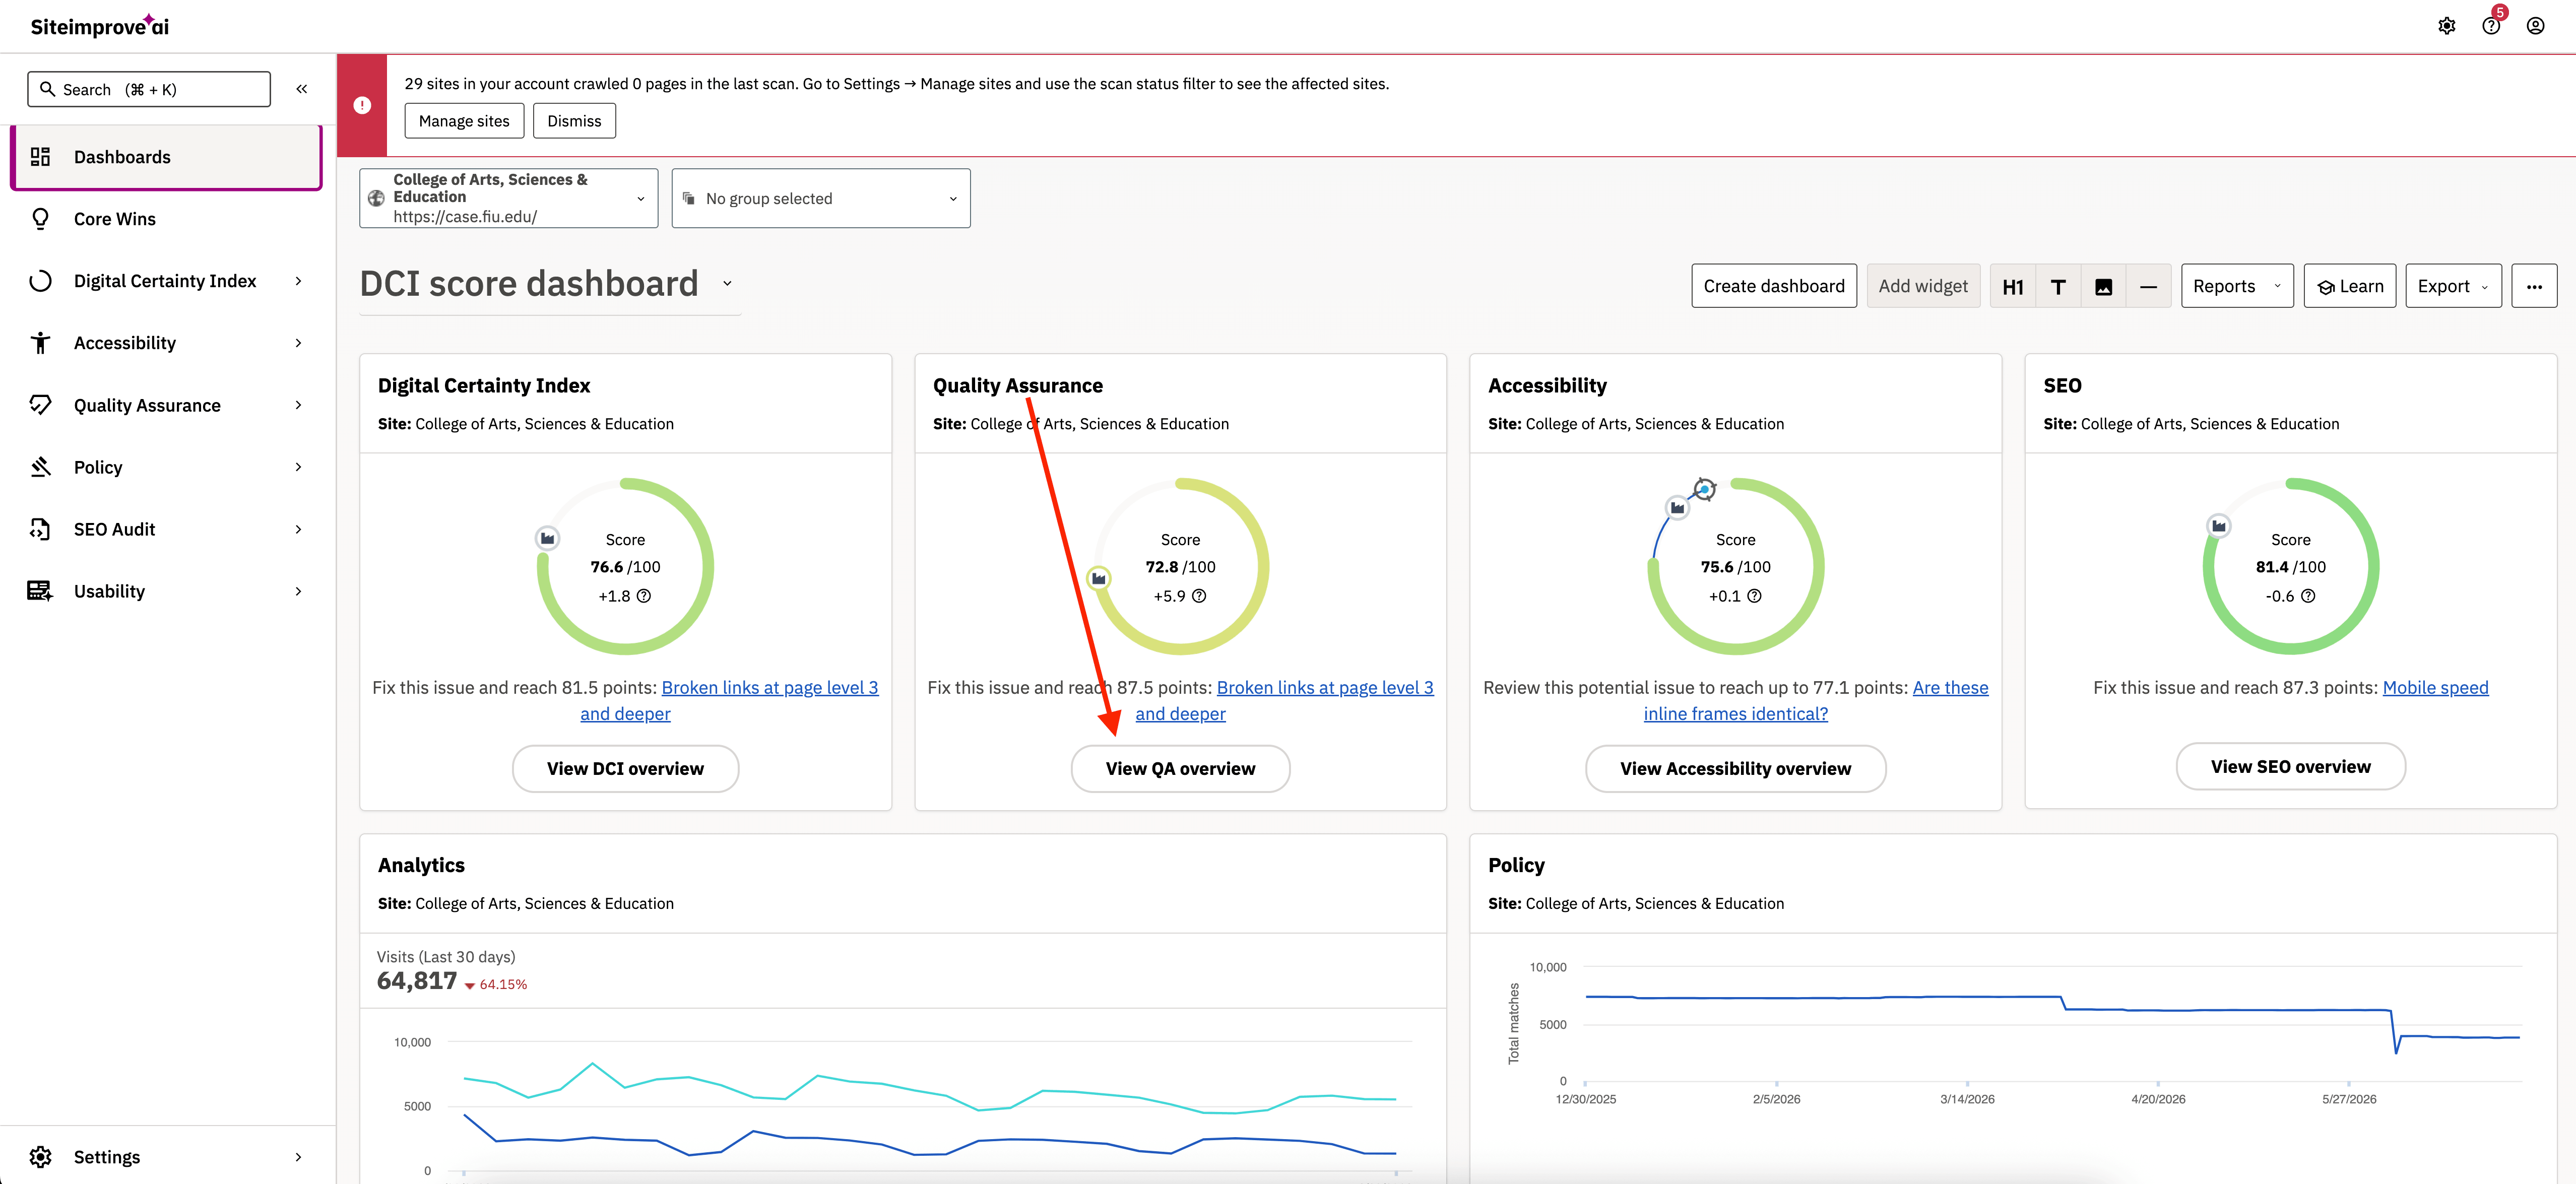This screenshot has width=2576, height=1184.
Task: Expand the Accessibility sidebar menu chevron
Action: [298, 343]
